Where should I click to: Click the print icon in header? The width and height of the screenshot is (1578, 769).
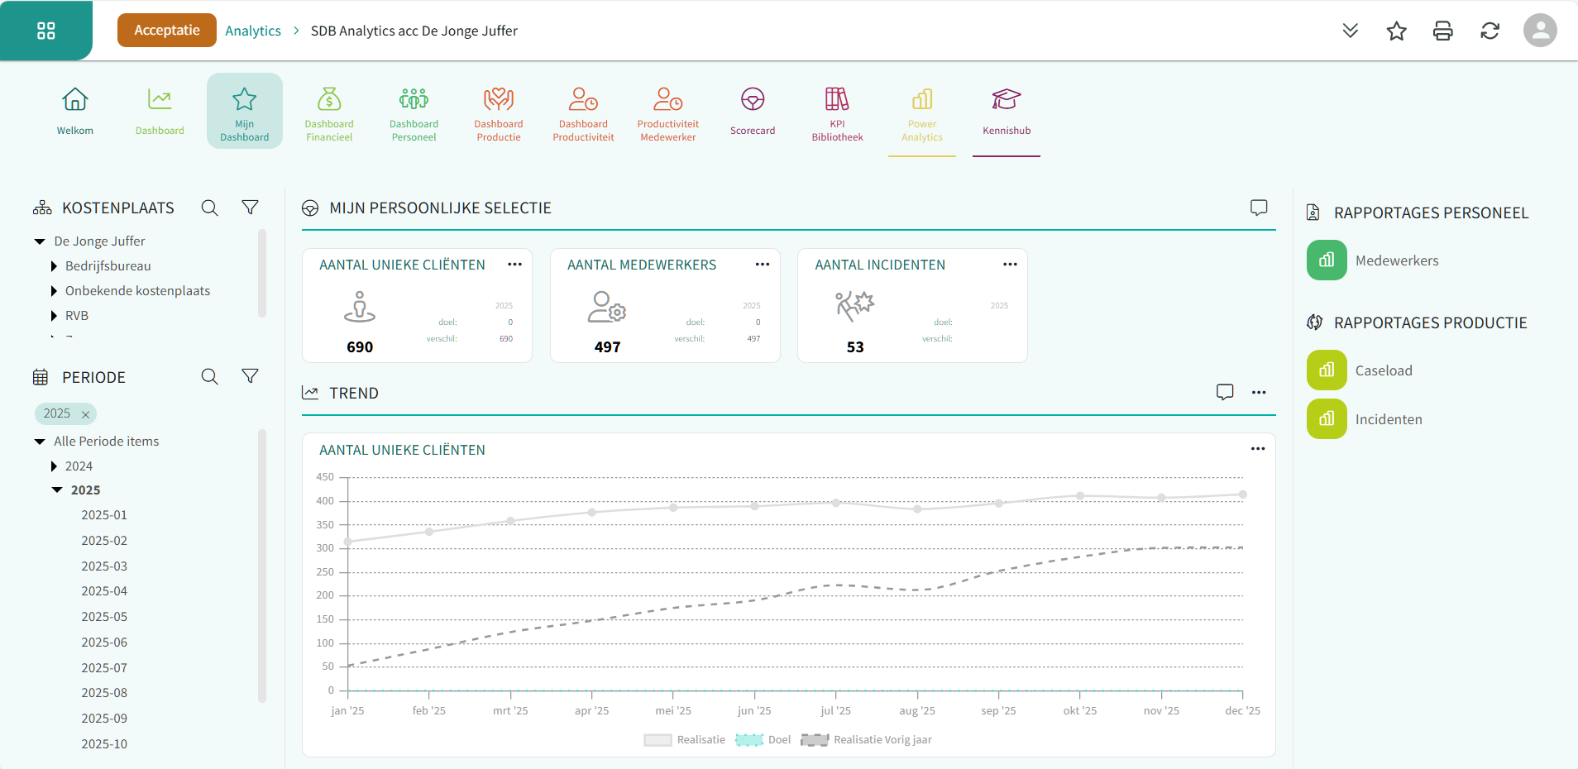pos(1442,31)
